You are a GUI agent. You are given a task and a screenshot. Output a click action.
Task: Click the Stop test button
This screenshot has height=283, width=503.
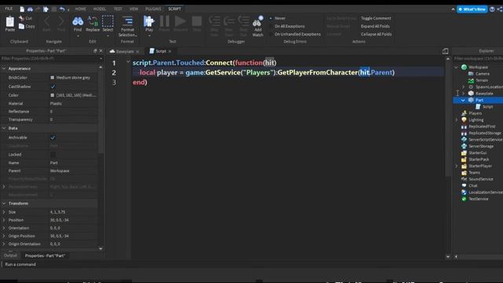pyautogui.click(x=196, y=21)
